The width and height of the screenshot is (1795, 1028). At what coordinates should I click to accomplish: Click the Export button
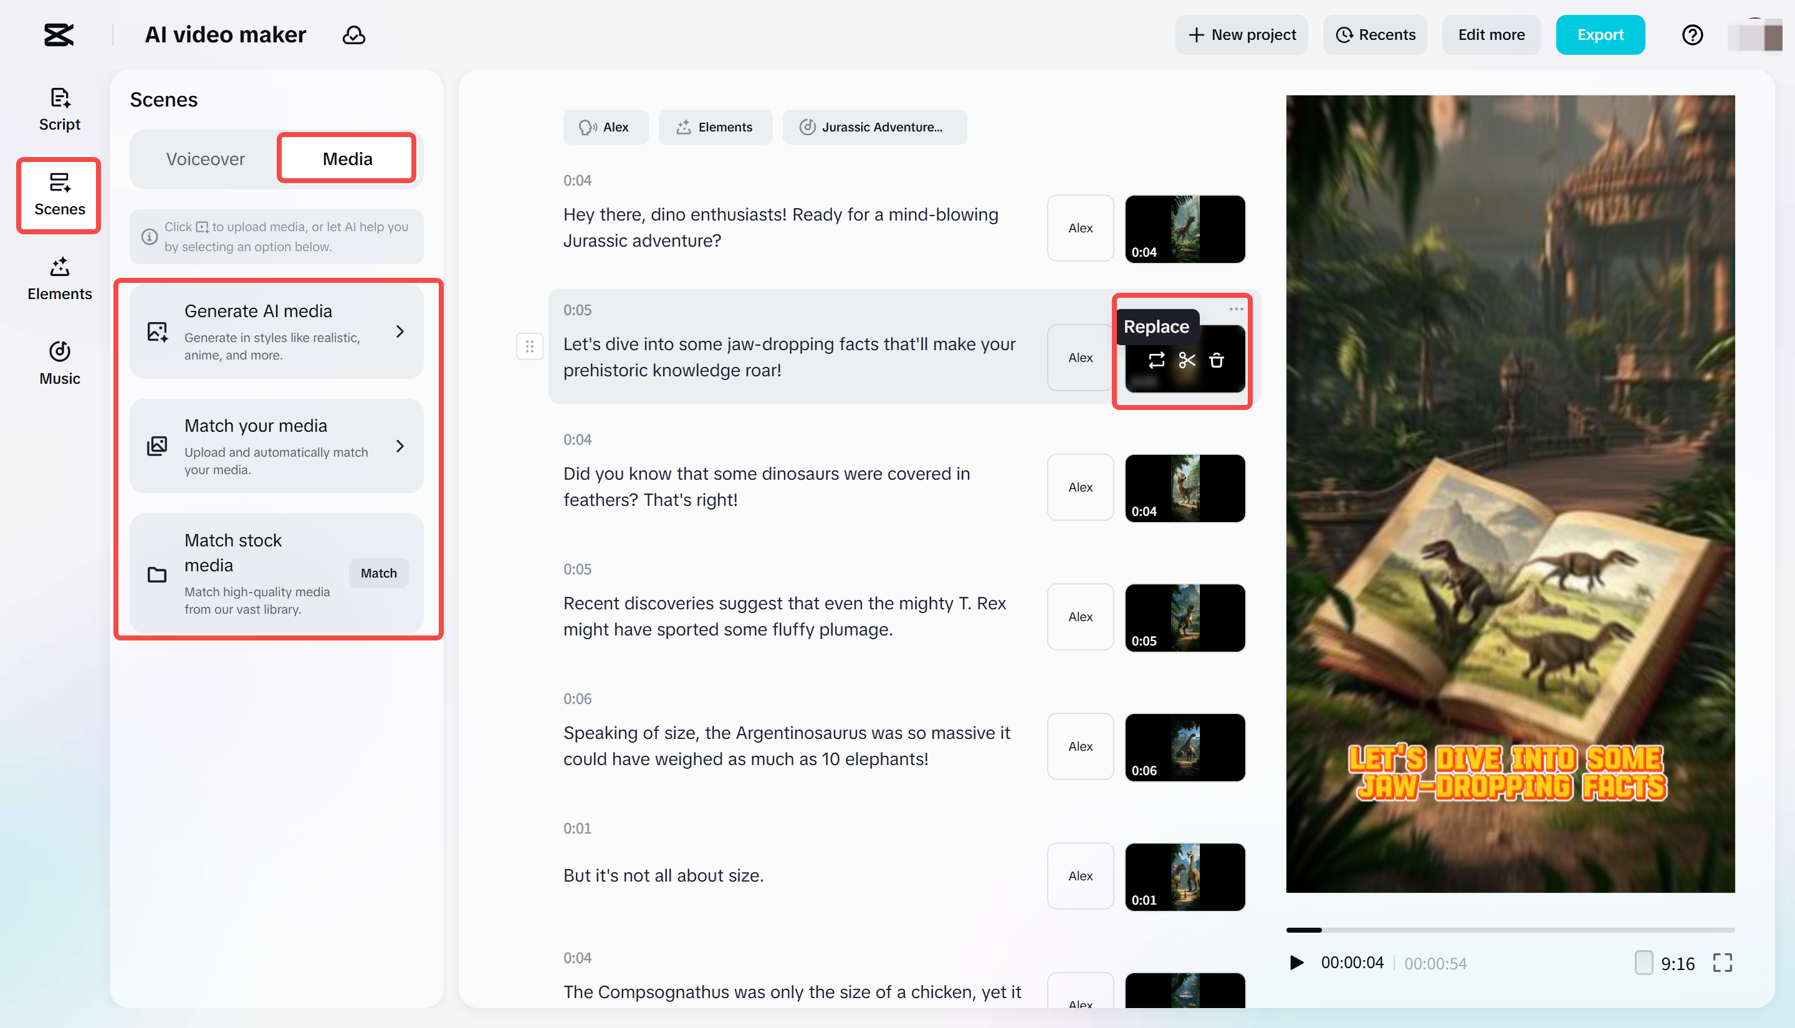pos(1599,35)
